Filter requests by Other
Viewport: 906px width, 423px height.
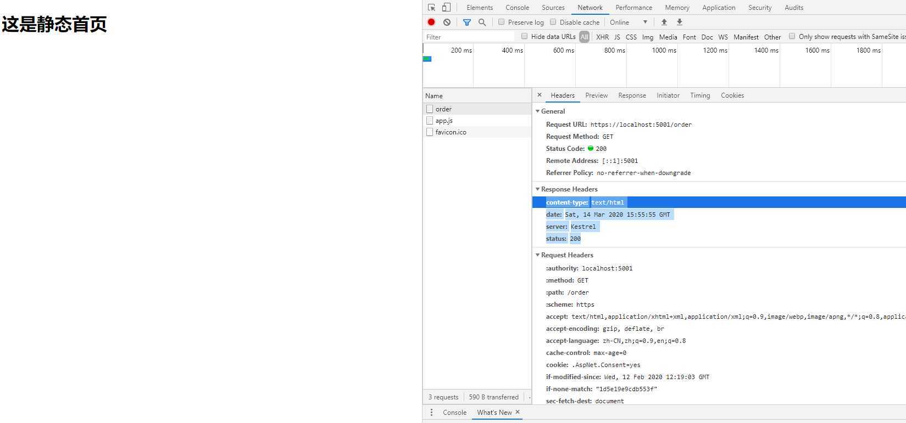pyautogui.click(x=772, y=37)
